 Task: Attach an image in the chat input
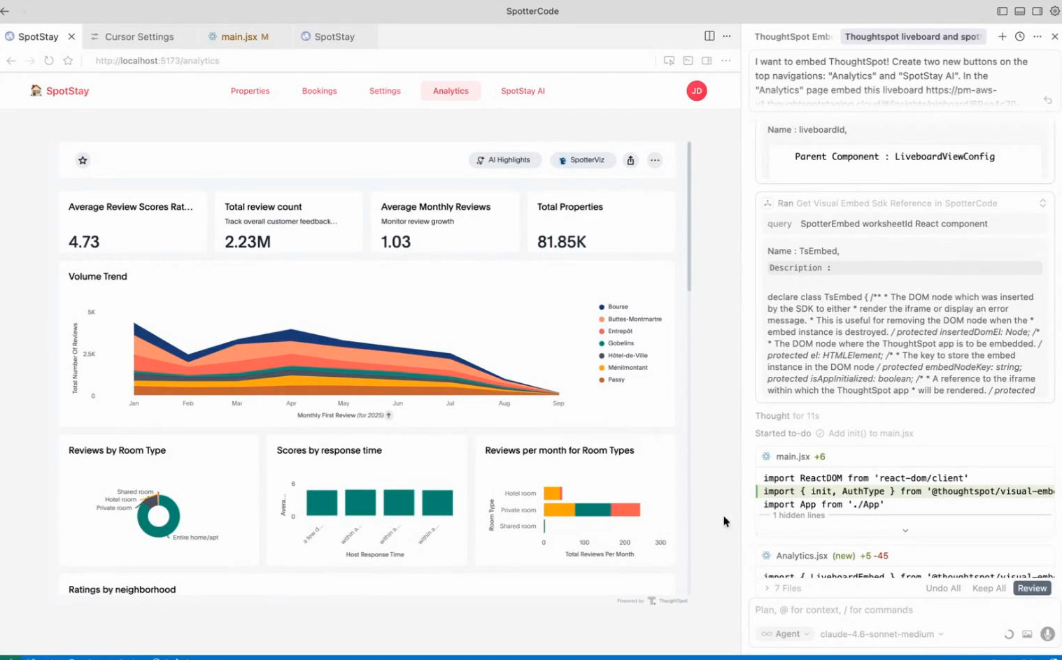coord(1027,634)
